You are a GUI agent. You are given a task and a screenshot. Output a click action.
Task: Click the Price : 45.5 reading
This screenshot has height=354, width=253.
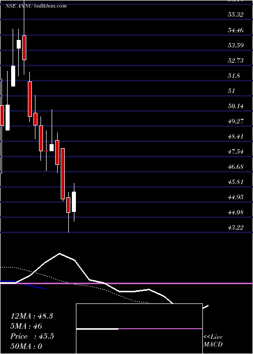coord(32,336)
